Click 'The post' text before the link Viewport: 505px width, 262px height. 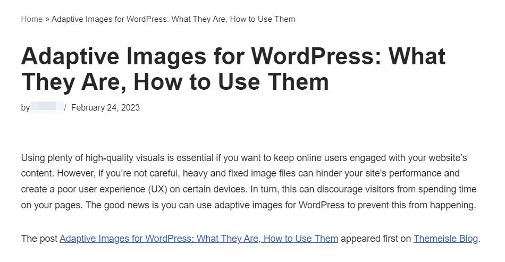point(39,239)
